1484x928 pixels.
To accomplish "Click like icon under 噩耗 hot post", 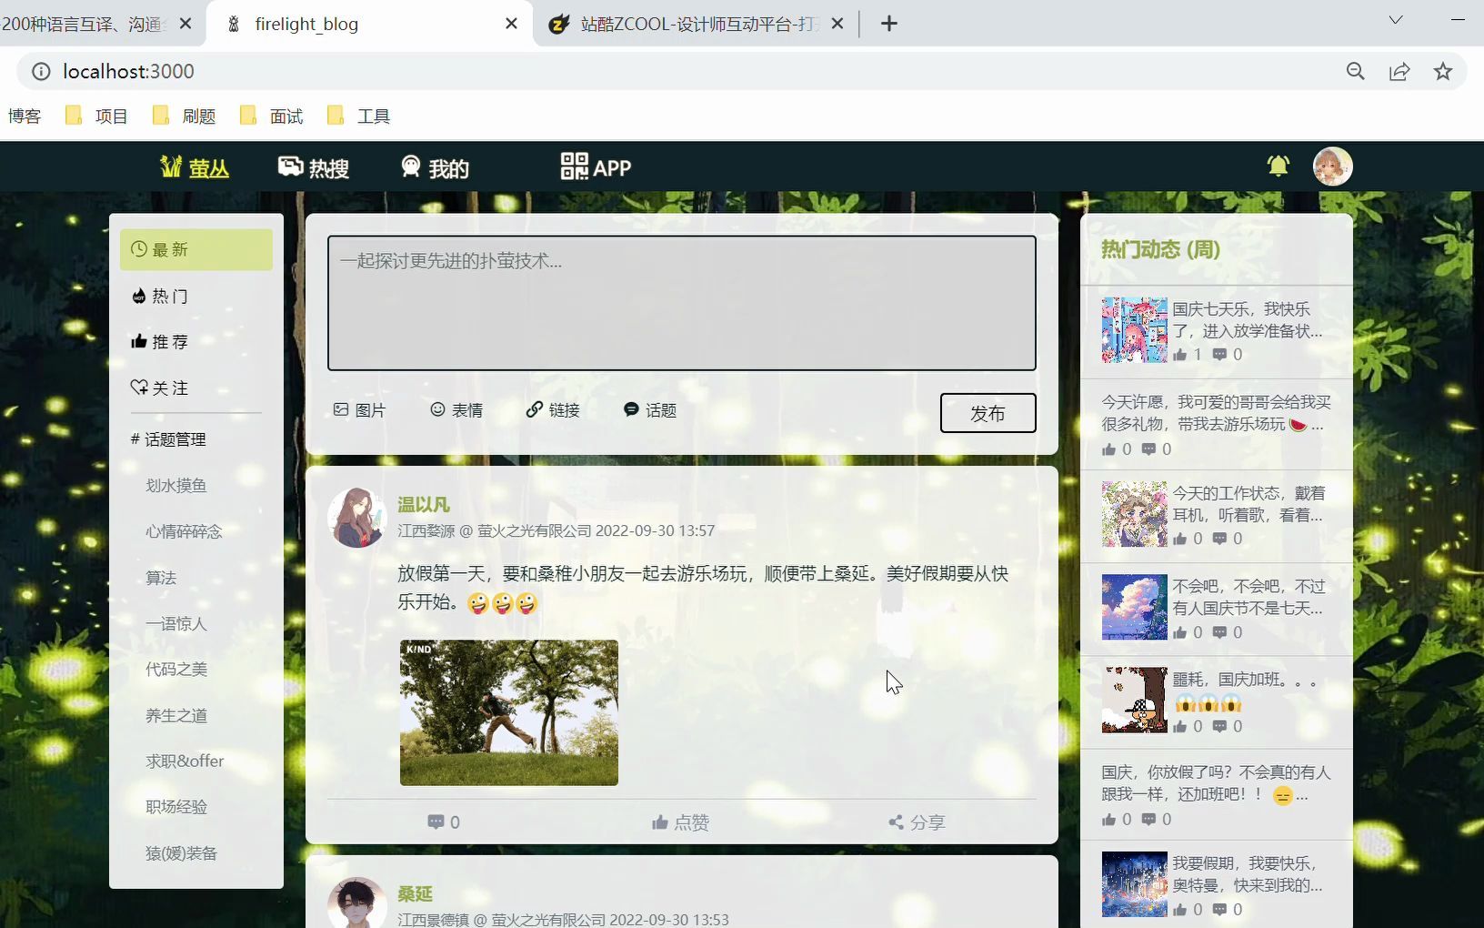I will point(1180,726).
